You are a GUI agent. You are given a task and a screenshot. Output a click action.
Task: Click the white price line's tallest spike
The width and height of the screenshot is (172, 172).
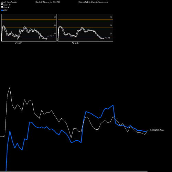coord(10,88)
